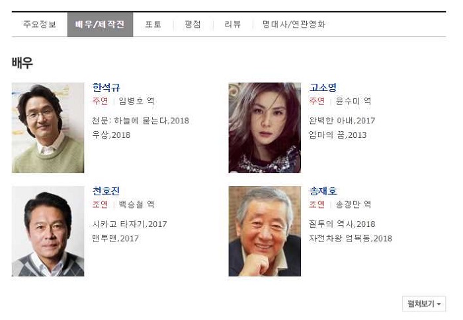Open the 평점 tab
The height and width of the screenshot is (320, 463).
(193, 24)
